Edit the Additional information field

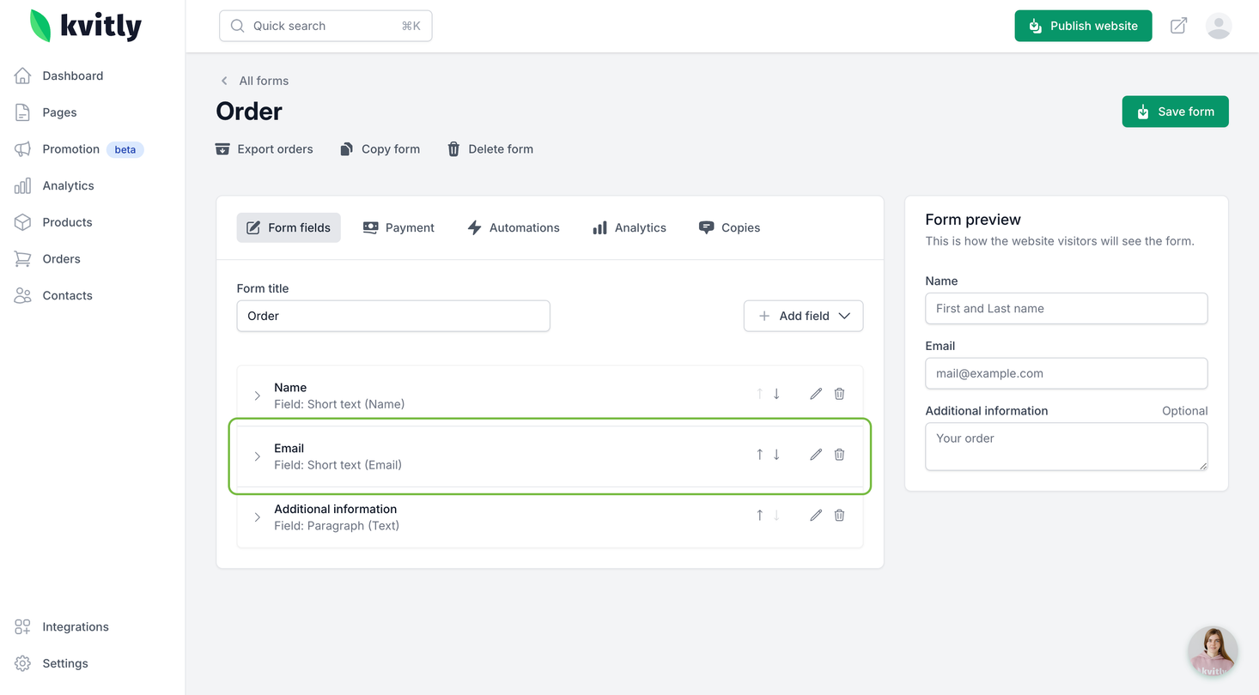coord(816,516)
